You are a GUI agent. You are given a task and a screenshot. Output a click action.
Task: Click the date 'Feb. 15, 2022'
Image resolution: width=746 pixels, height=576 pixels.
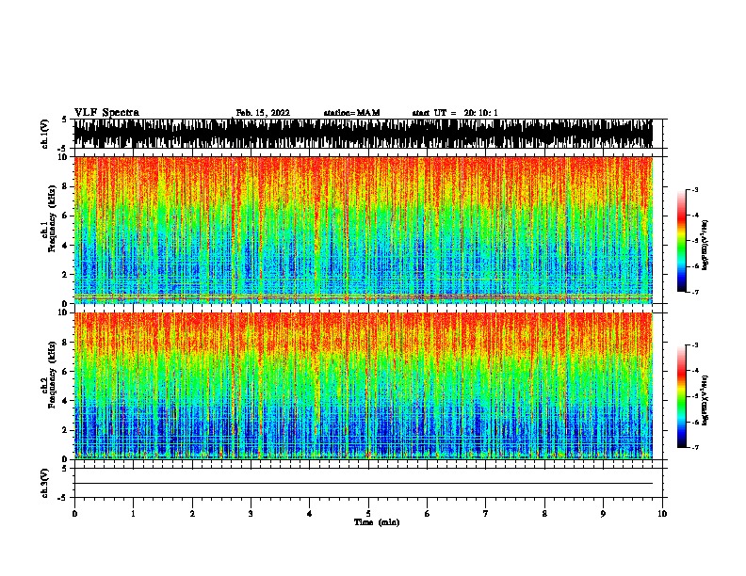point(263,113)
